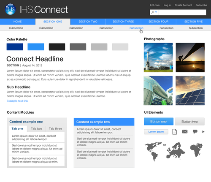Open SECTION TWO in navigation

[88, 22]
